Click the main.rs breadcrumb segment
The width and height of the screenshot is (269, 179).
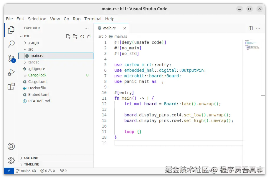point(121,36)
